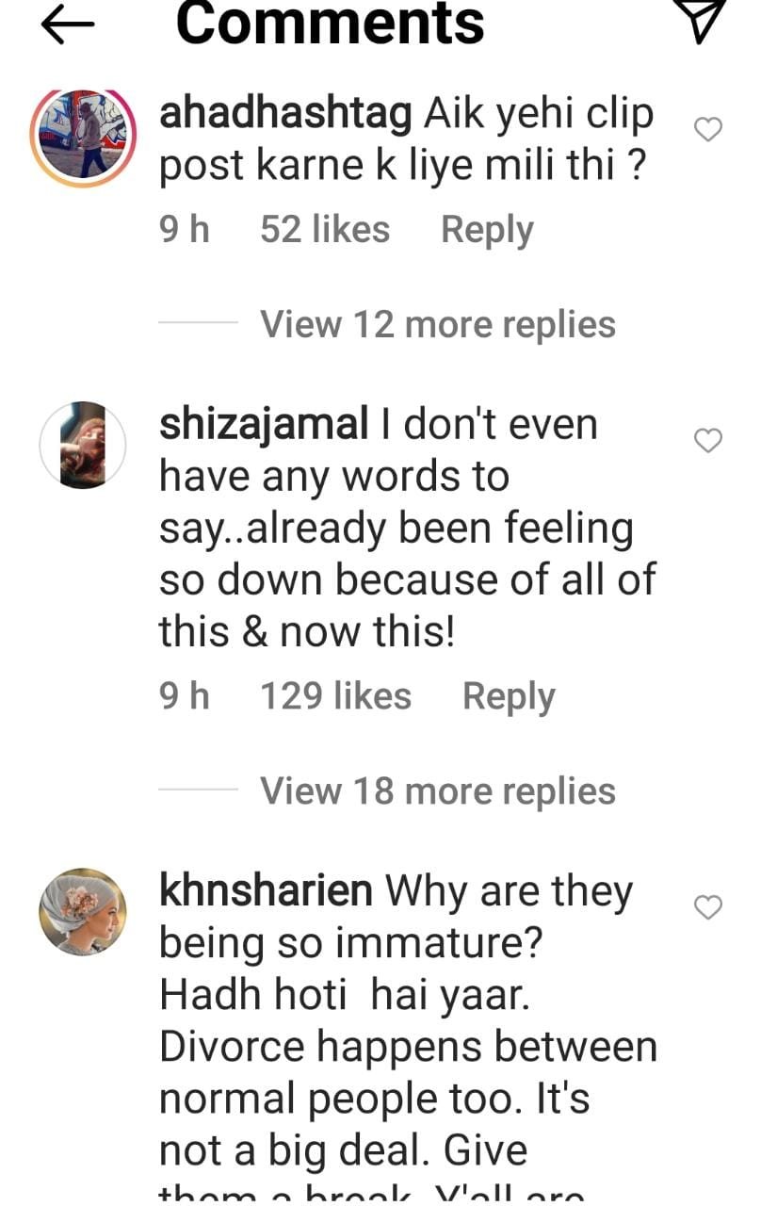The height and width of the screenshot is (1206, 777).
Task: Open khnsharien's profile picture
Action: click(x=83, y=911)
